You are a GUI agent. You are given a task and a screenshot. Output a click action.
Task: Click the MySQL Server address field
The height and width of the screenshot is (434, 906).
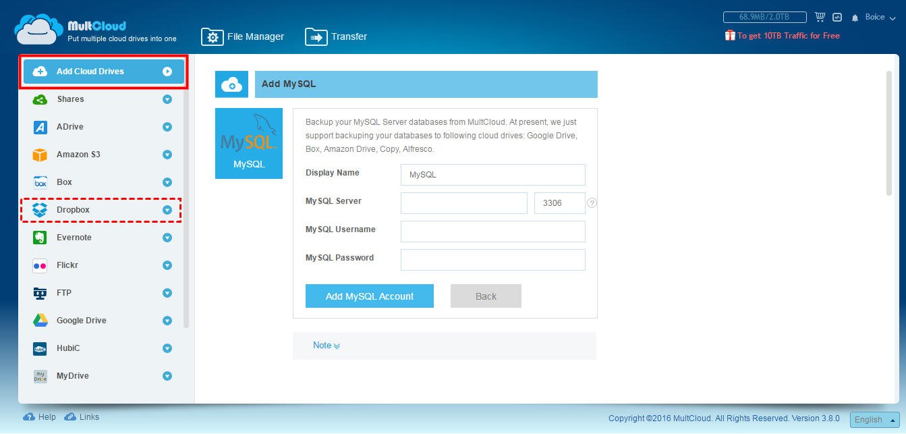pos(464,203)
